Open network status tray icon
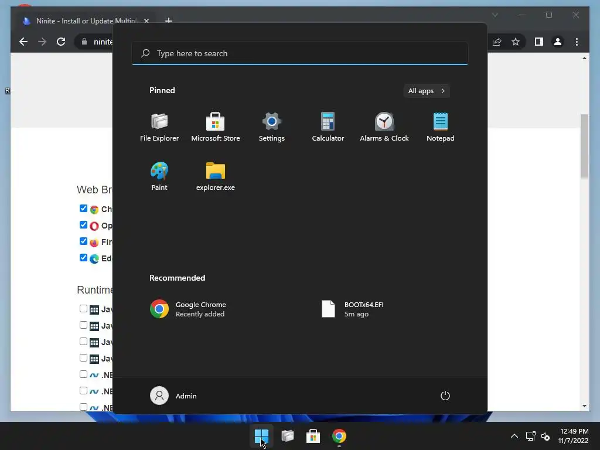 (x=530, y=436)
